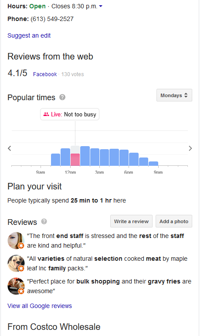Go to previous day with left chevron
The width and height of the screenshot is (204, 336).
click(10, 148)
